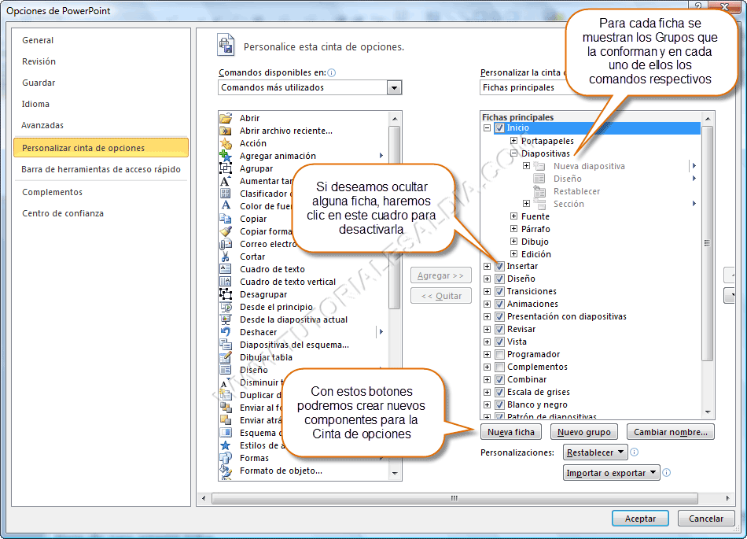Open the Restablecer personalizaciones dropdown
Image resolution: width=747 pixels, height=539 pixels.
[595, 452]
